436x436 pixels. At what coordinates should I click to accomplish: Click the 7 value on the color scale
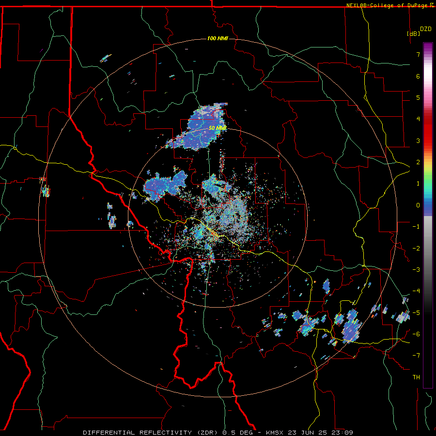pyautogui.click(x=418, y=54)
